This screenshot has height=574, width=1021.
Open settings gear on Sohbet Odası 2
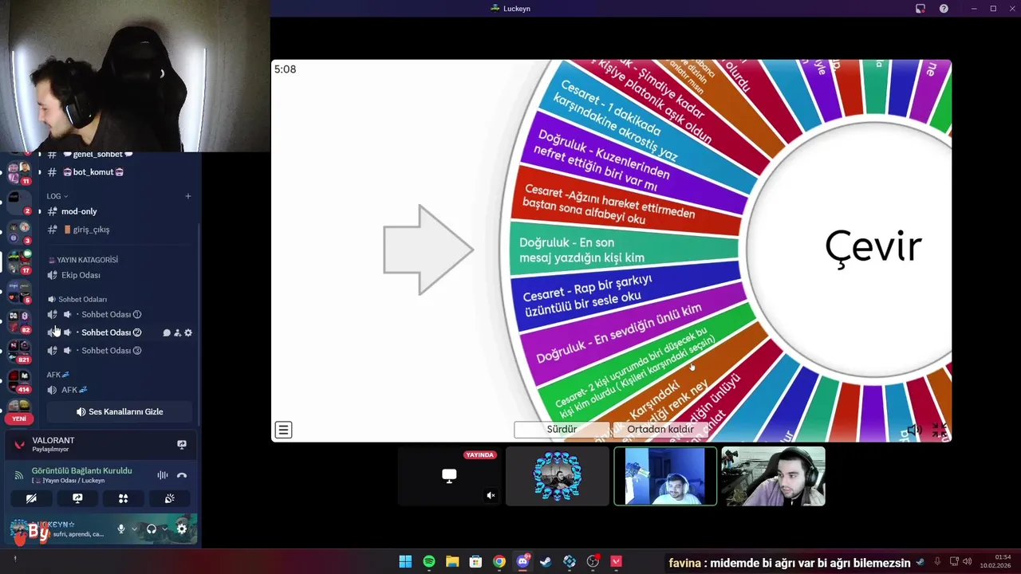point(188,332)
